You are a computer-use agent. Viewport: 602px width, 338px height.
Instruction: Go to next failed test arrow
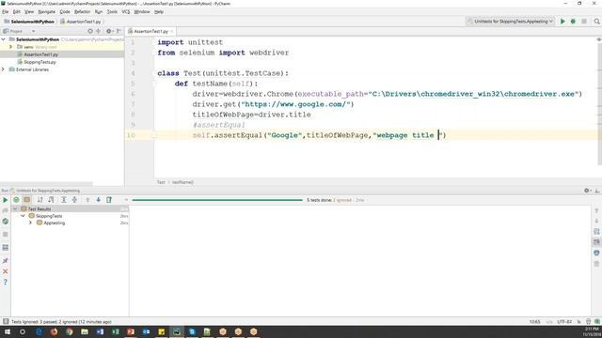pos(98,200)
